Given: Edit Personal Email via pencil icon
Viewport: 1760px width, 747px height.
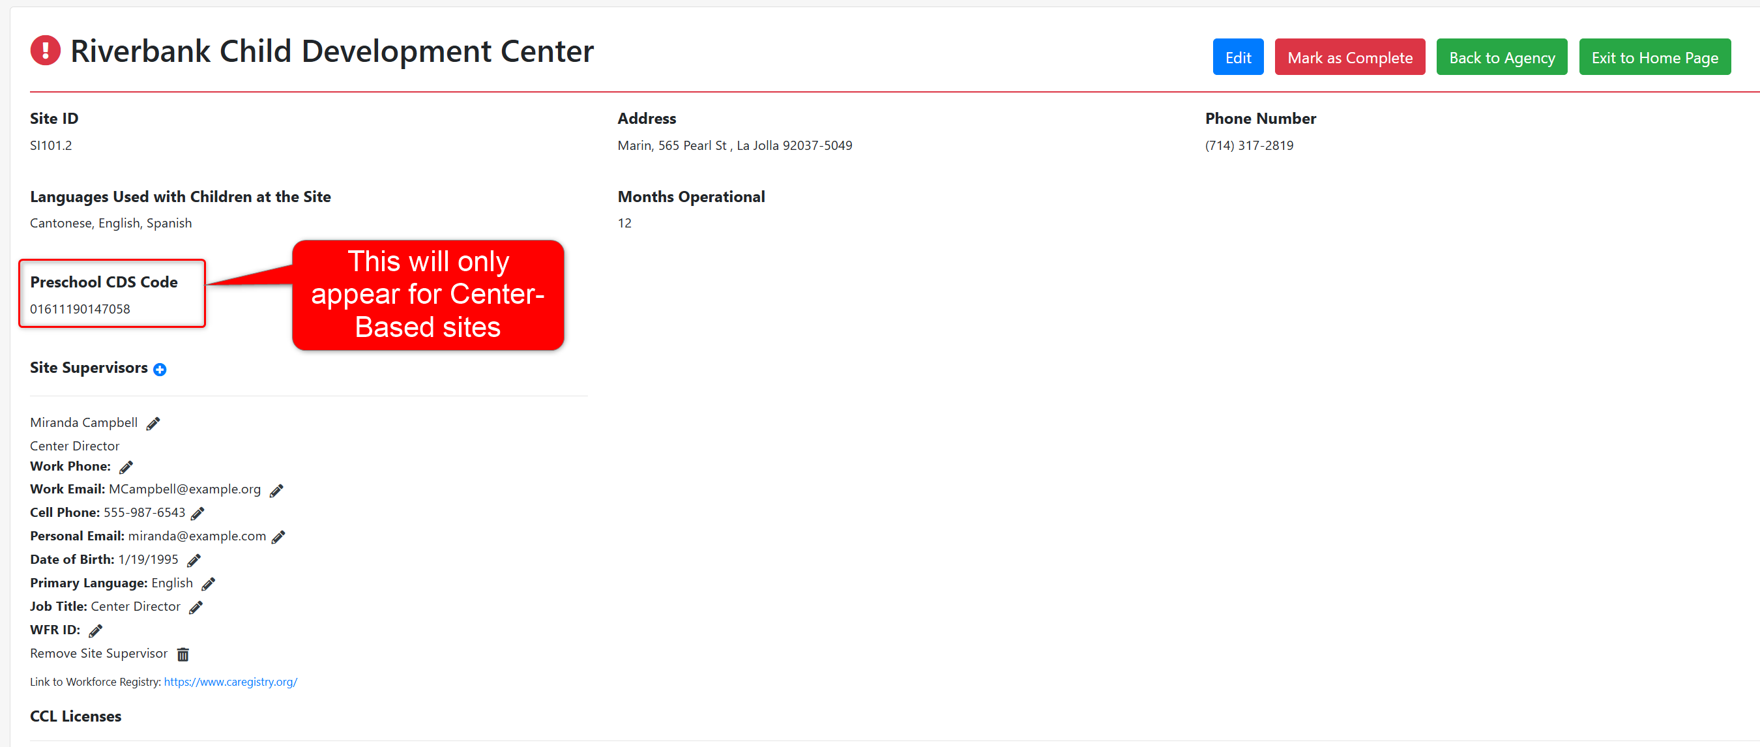Looking at the screenshot, I should [x=278, y=537].
